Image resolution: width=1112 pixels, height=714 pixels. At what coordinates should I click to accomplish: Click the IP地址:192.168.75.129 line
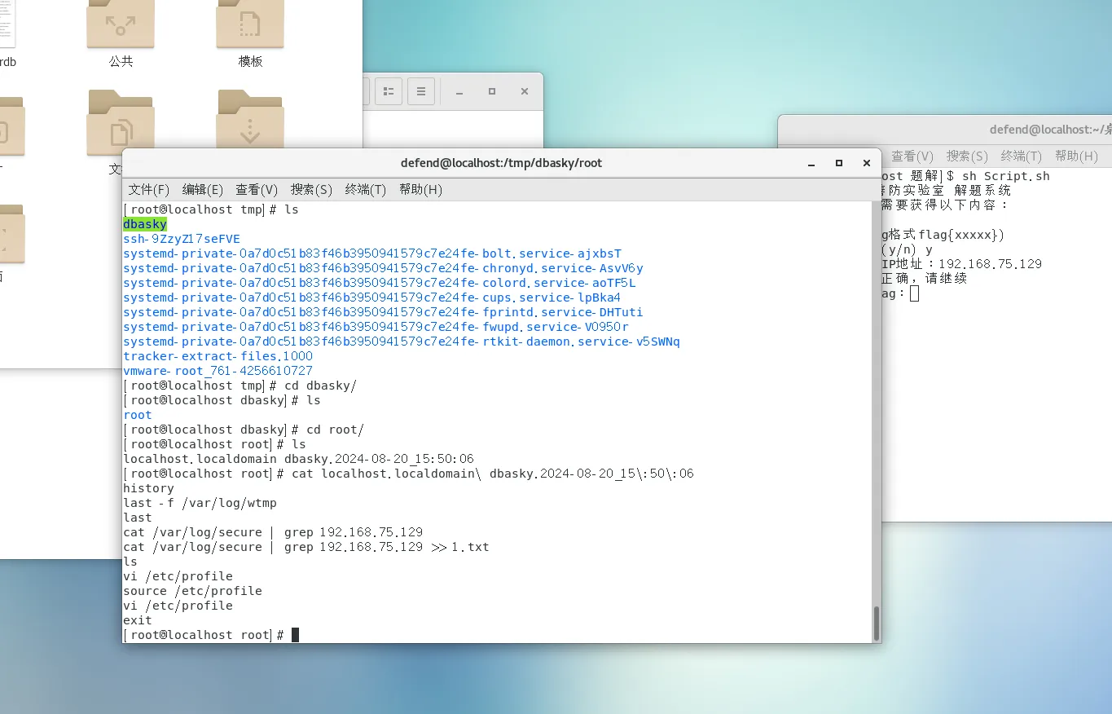click(961, 264)
